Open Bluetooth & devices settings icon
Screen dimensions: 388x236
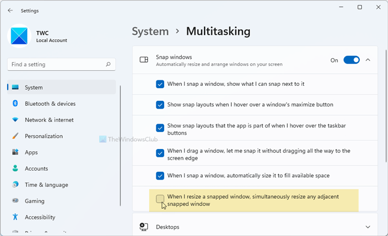(15, 104)
